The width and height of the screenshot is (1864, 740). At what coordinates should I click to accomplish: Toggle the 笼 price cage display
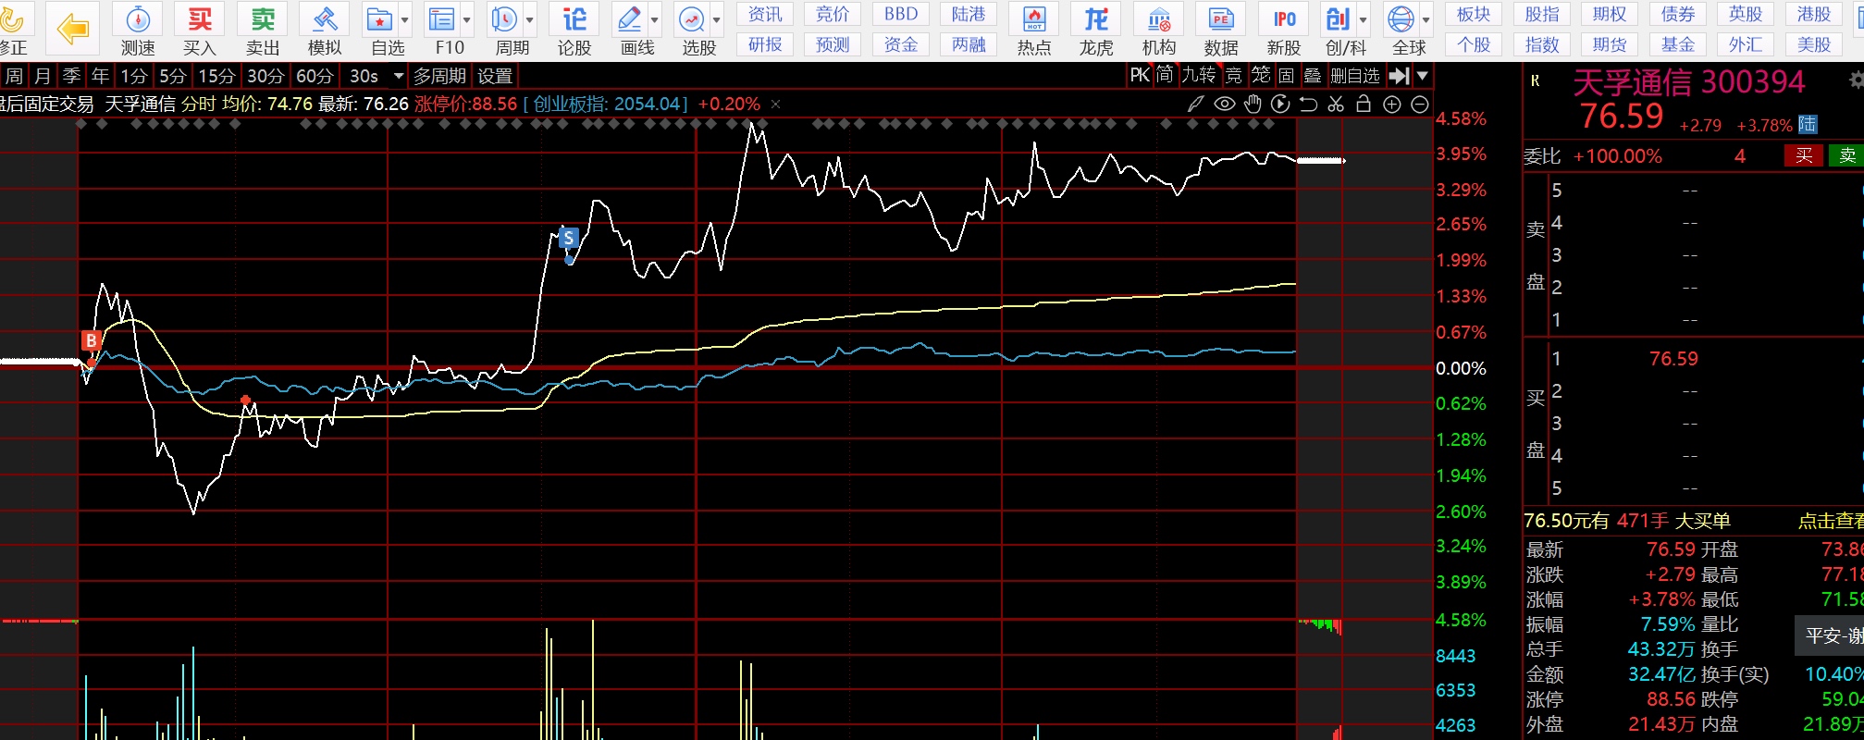click(x=1261, y=76)
